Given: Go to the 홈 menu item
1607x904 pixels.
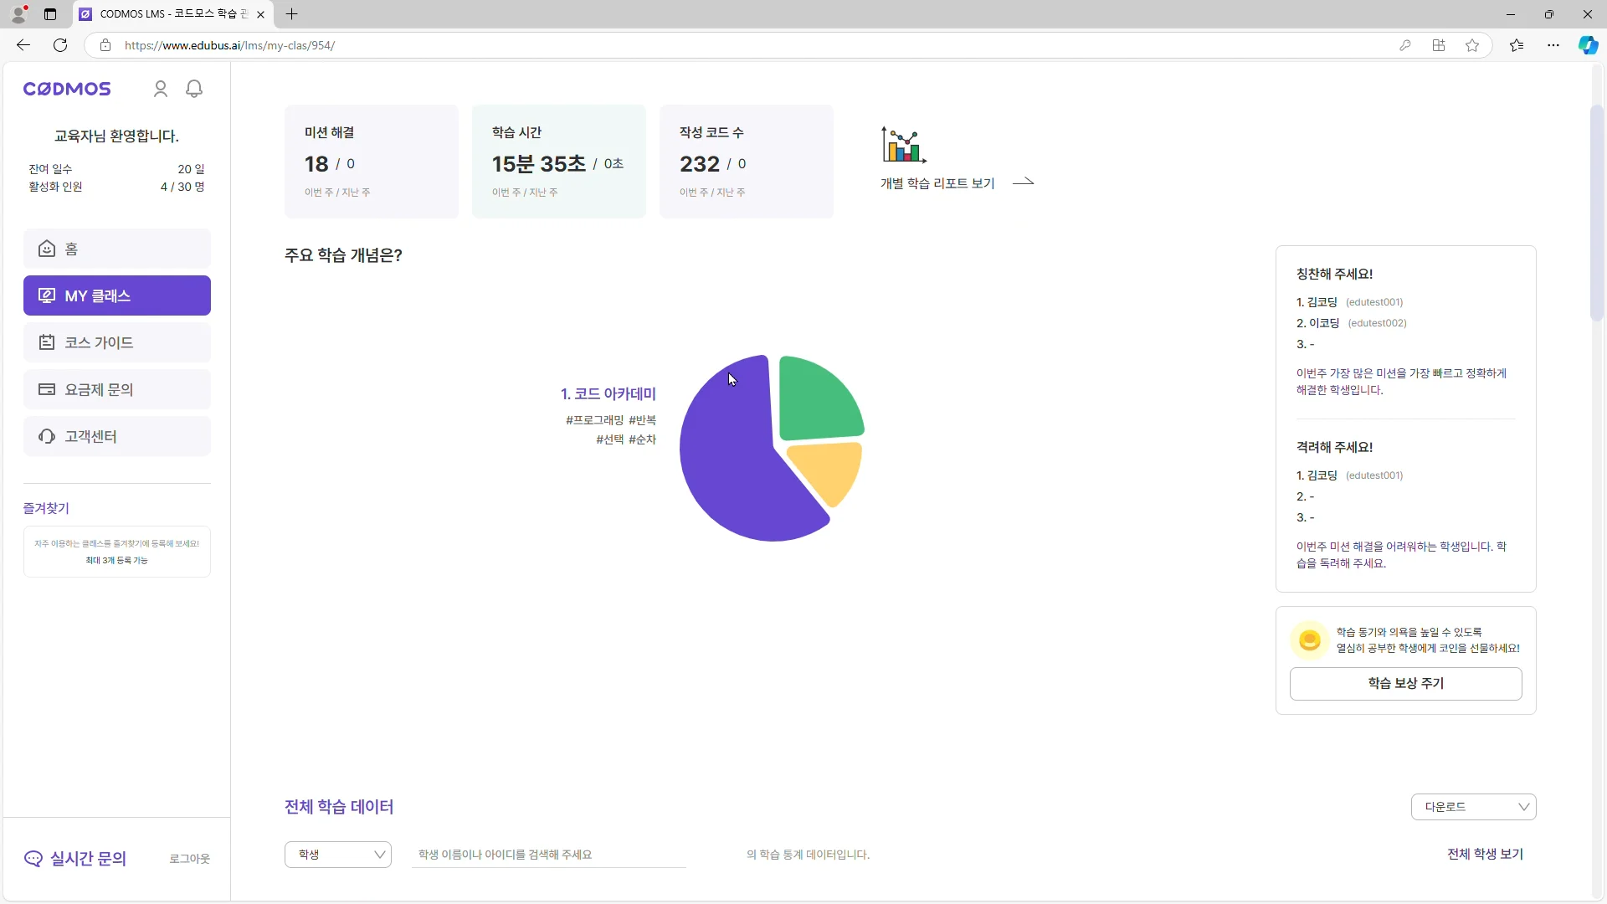Looking at the screenshot, I should coord(117,249).
